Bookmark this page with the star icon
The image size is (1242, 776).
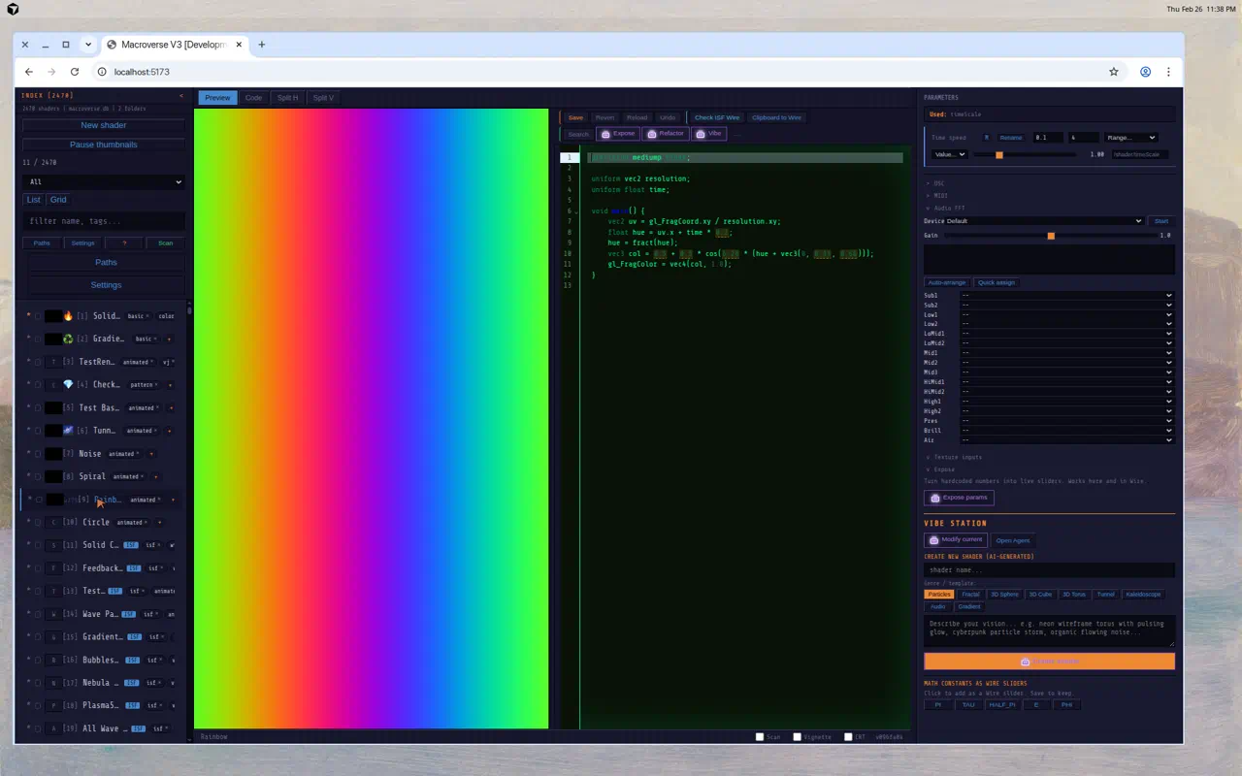tap(1114, 72)
